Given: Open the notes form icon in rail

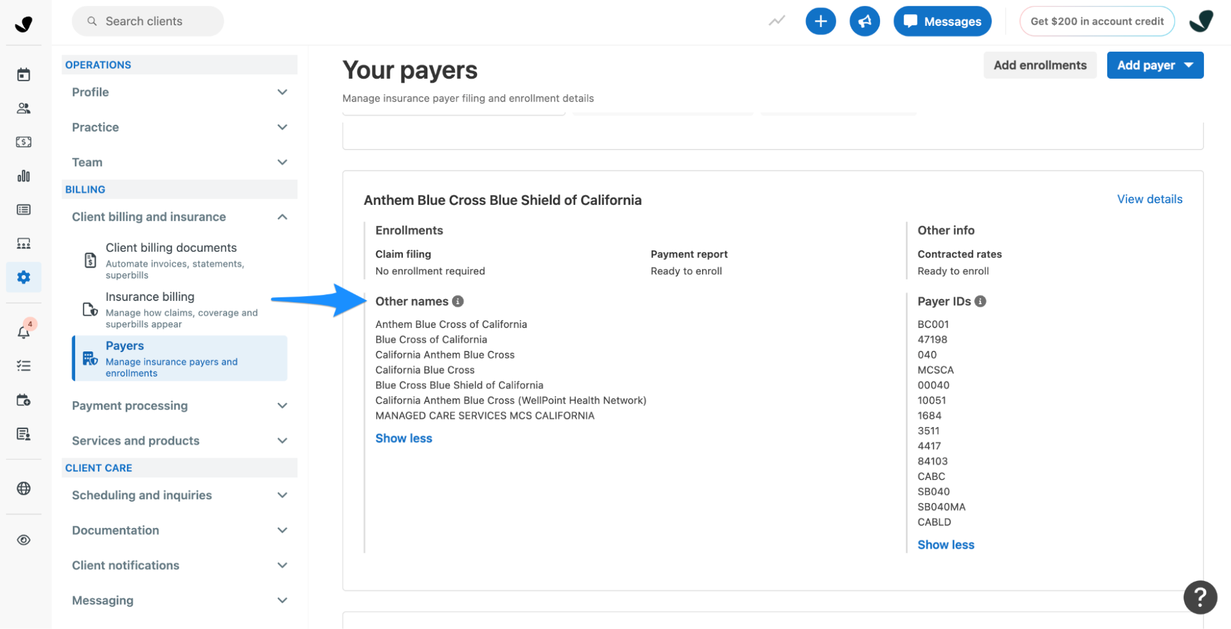Looking at the screenshot, I should [x=23, y=434].
